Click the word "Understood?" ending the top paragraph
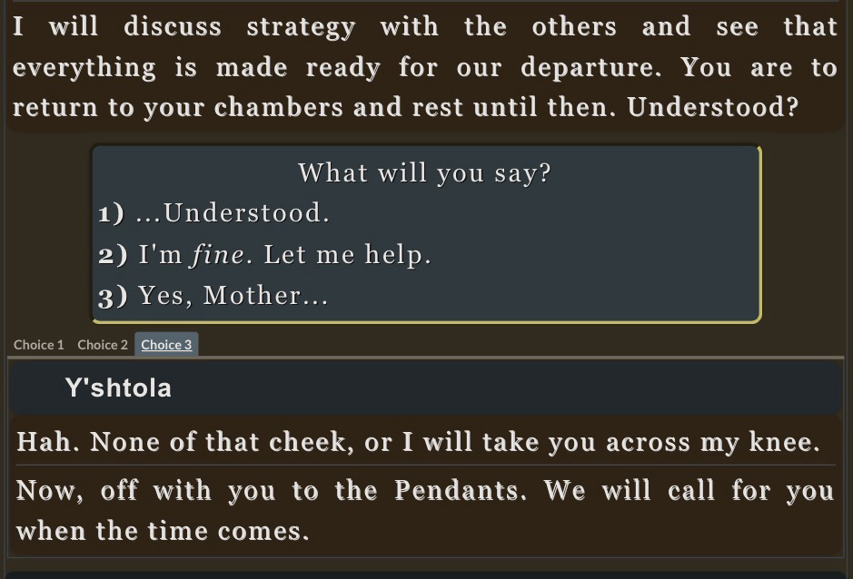 click(713, 108)
